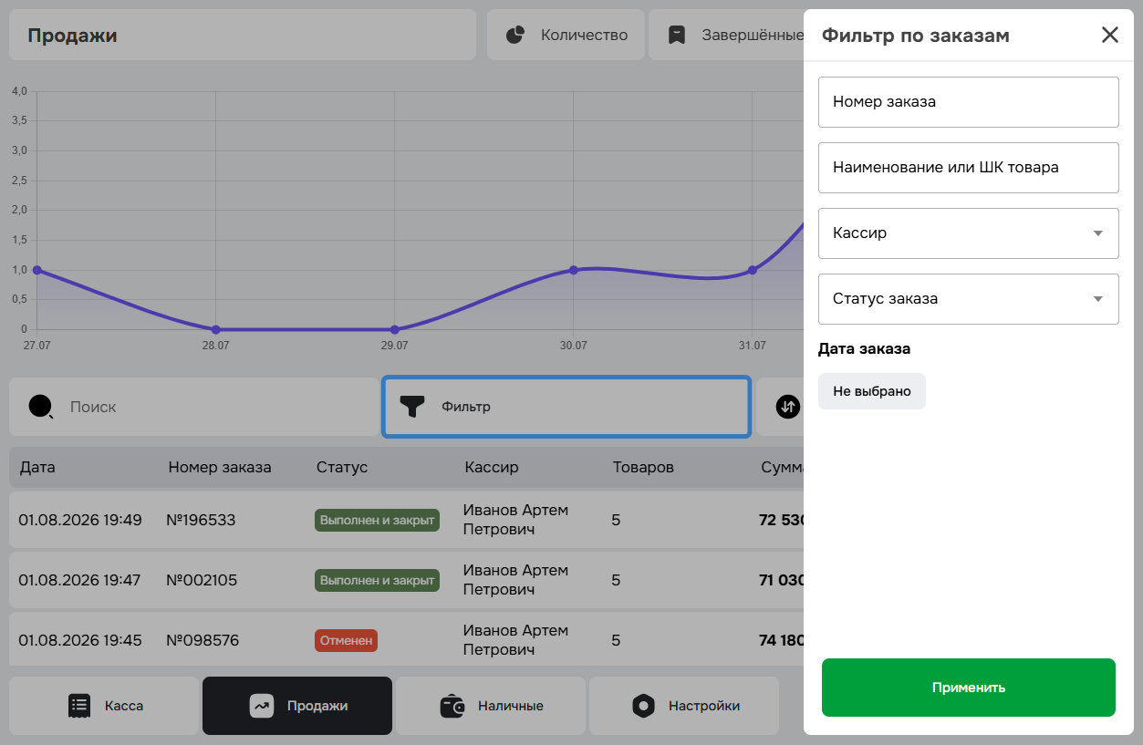The height and width of the screenshot is (745, 1143).
Task: Click date 01.08.2026 19:45 in orders table
Action: (80, 640)
